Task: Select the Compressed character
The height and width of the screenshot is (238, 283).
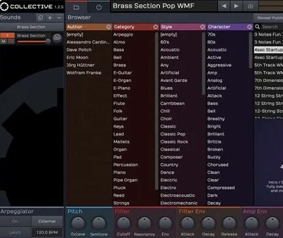Action: click(x=221, y=188)
